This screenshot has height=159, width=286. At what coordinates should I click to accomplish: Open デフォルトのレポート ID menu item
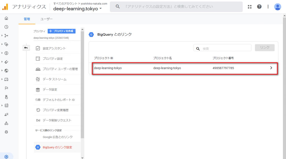coord(57,100)
